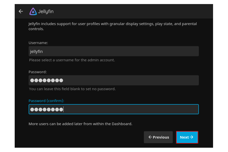Click the Username: label
The image size is (228, 152).
pyautogui.click(x=38, y=43)
